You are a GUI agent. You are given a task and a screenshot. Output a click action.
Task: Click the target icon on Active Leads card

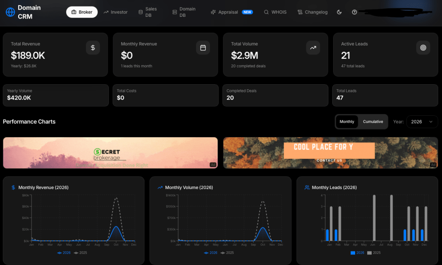pyautogui.click(x=423, y=47)
